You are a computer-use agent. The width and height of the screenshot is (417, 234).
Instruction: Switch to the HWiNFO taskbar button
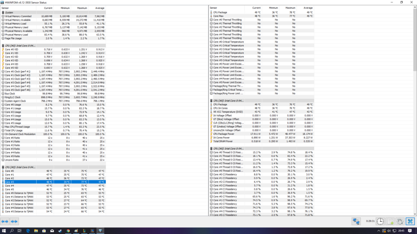(x=100, y=231)
